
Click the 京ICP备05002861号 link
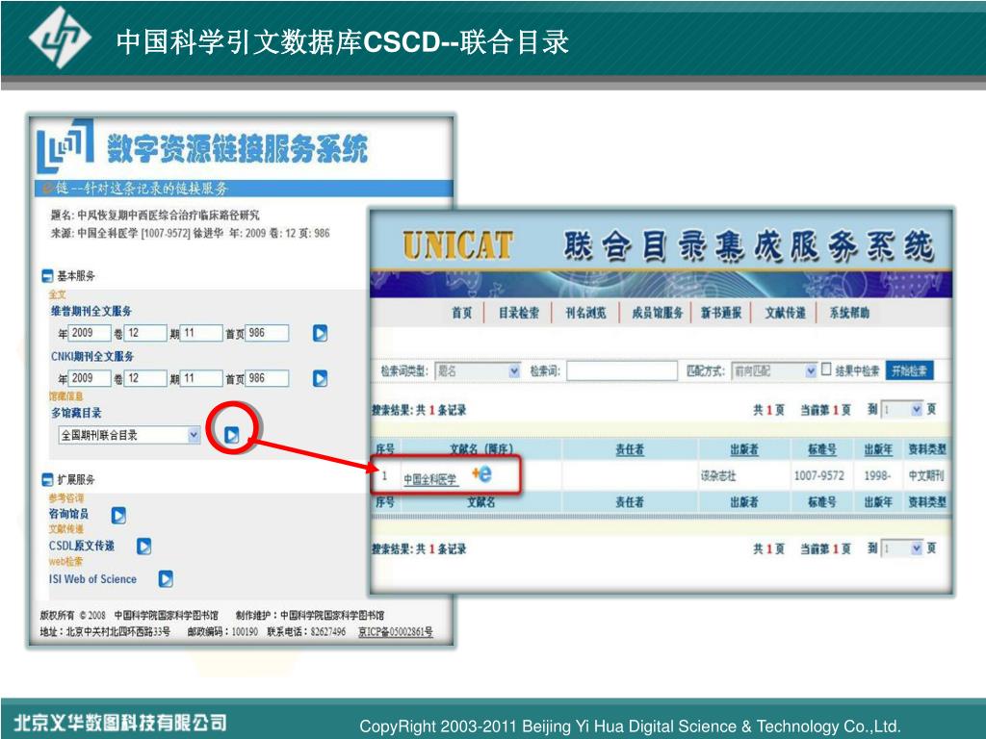coord(396,631)
